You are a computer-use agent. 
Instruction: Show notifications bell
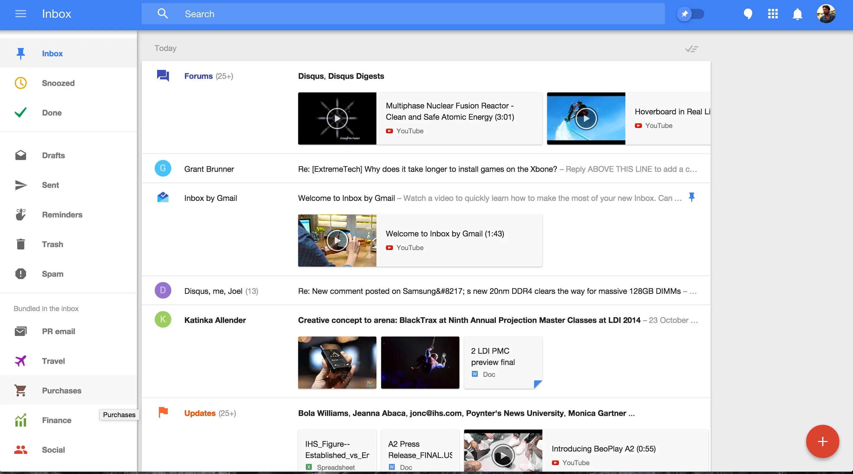[x=797, y=14]
